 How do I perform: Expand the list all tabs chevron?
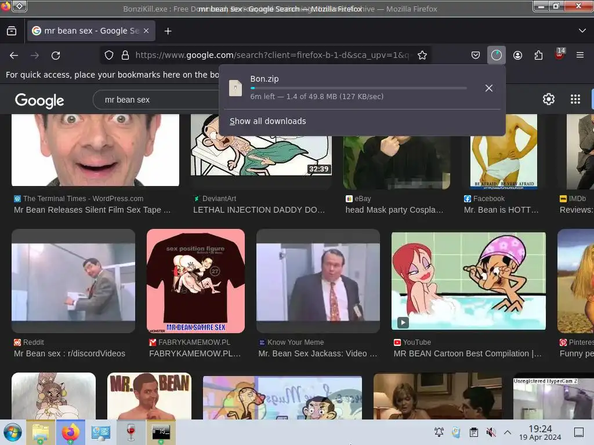pyautogui.click(x=582, y=31)
